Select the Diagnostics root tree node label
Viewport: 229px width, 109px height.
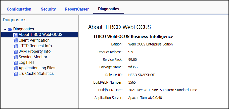pos(24,29)
